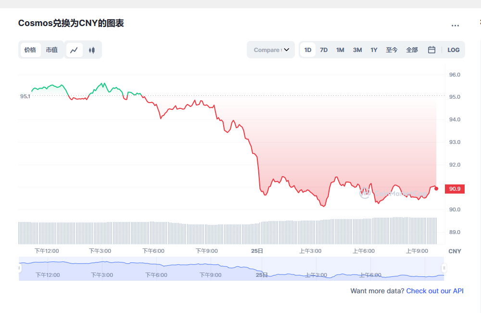
Task: Select the 1Y time range
Action: point(374,50)
